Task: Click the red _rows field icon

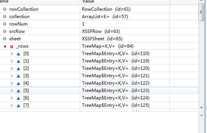Action: click(11, 47)
